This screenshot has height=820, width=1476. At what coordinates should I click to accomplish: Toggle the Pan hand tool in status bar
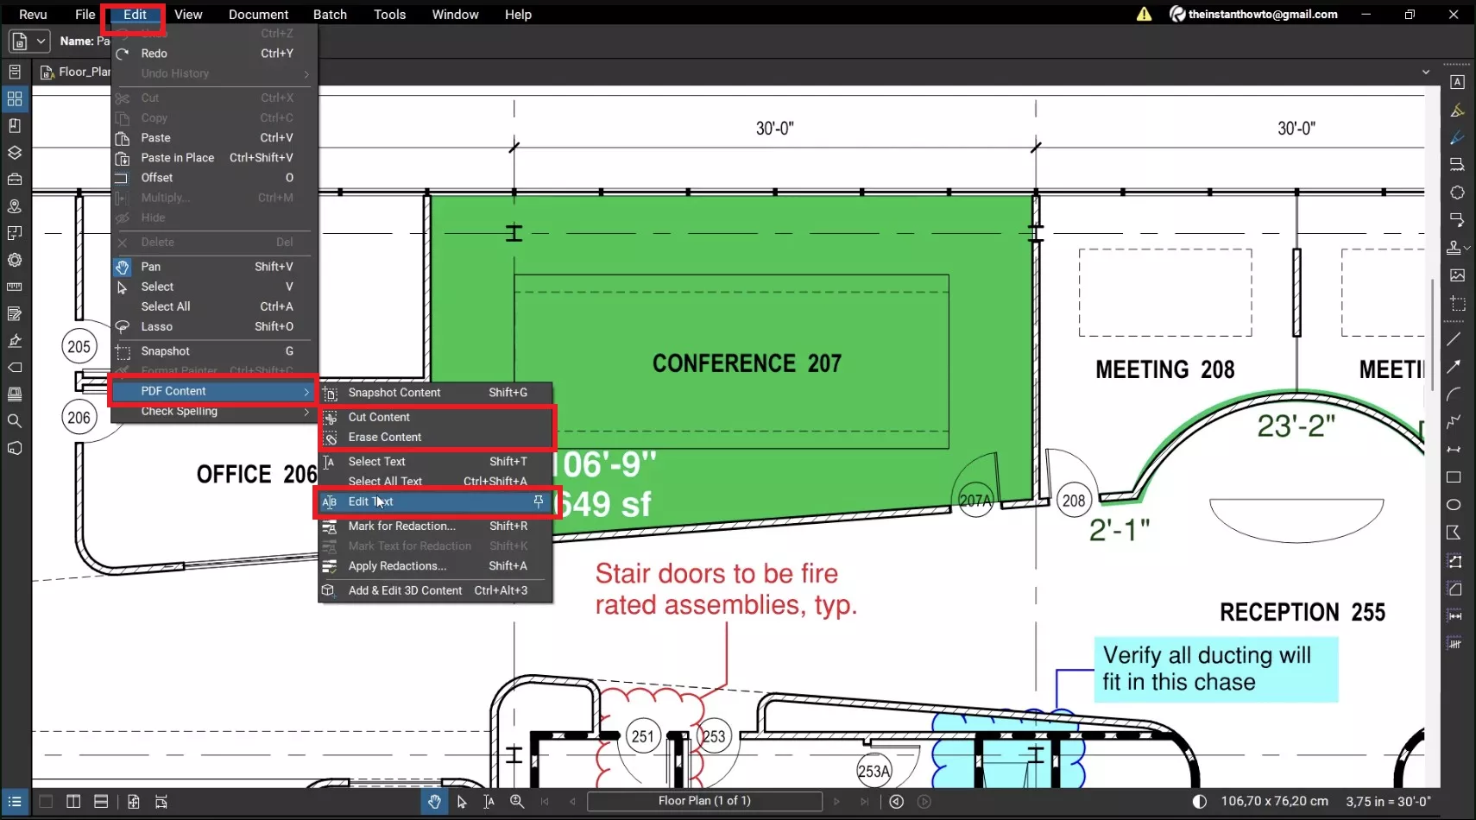(434, 802)
